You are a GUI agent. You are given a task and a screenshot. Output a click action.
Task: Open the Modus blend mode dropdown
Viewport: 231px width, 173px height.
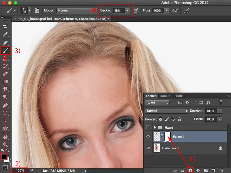tap(76, 10)
